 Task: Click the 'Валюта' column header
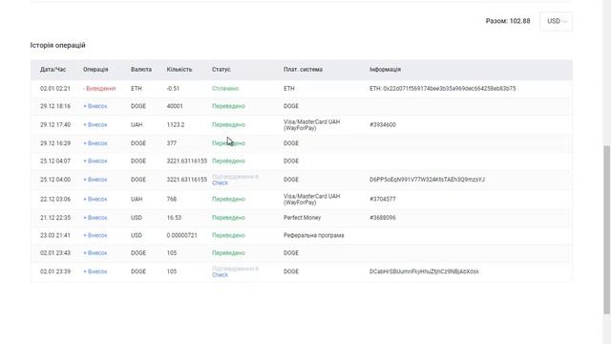tap(141, 70)
